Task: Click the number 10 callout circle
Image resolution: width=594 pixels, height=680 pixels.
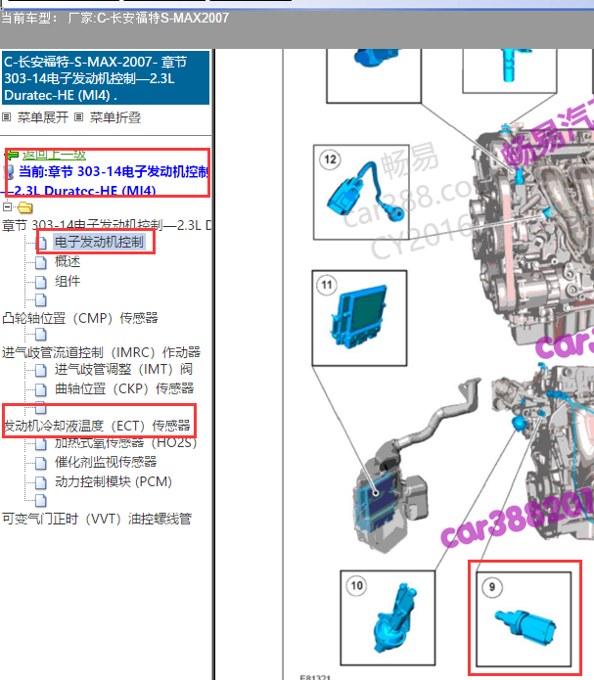Action: 356,585
